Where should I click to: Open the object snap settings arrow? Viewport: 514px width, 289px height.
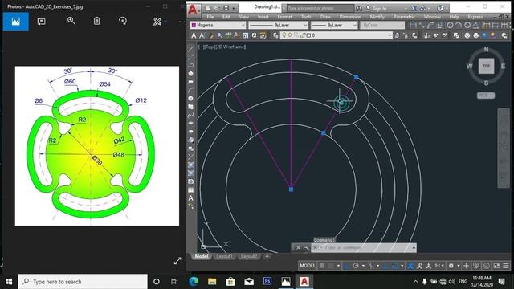(x=402, y=266)
